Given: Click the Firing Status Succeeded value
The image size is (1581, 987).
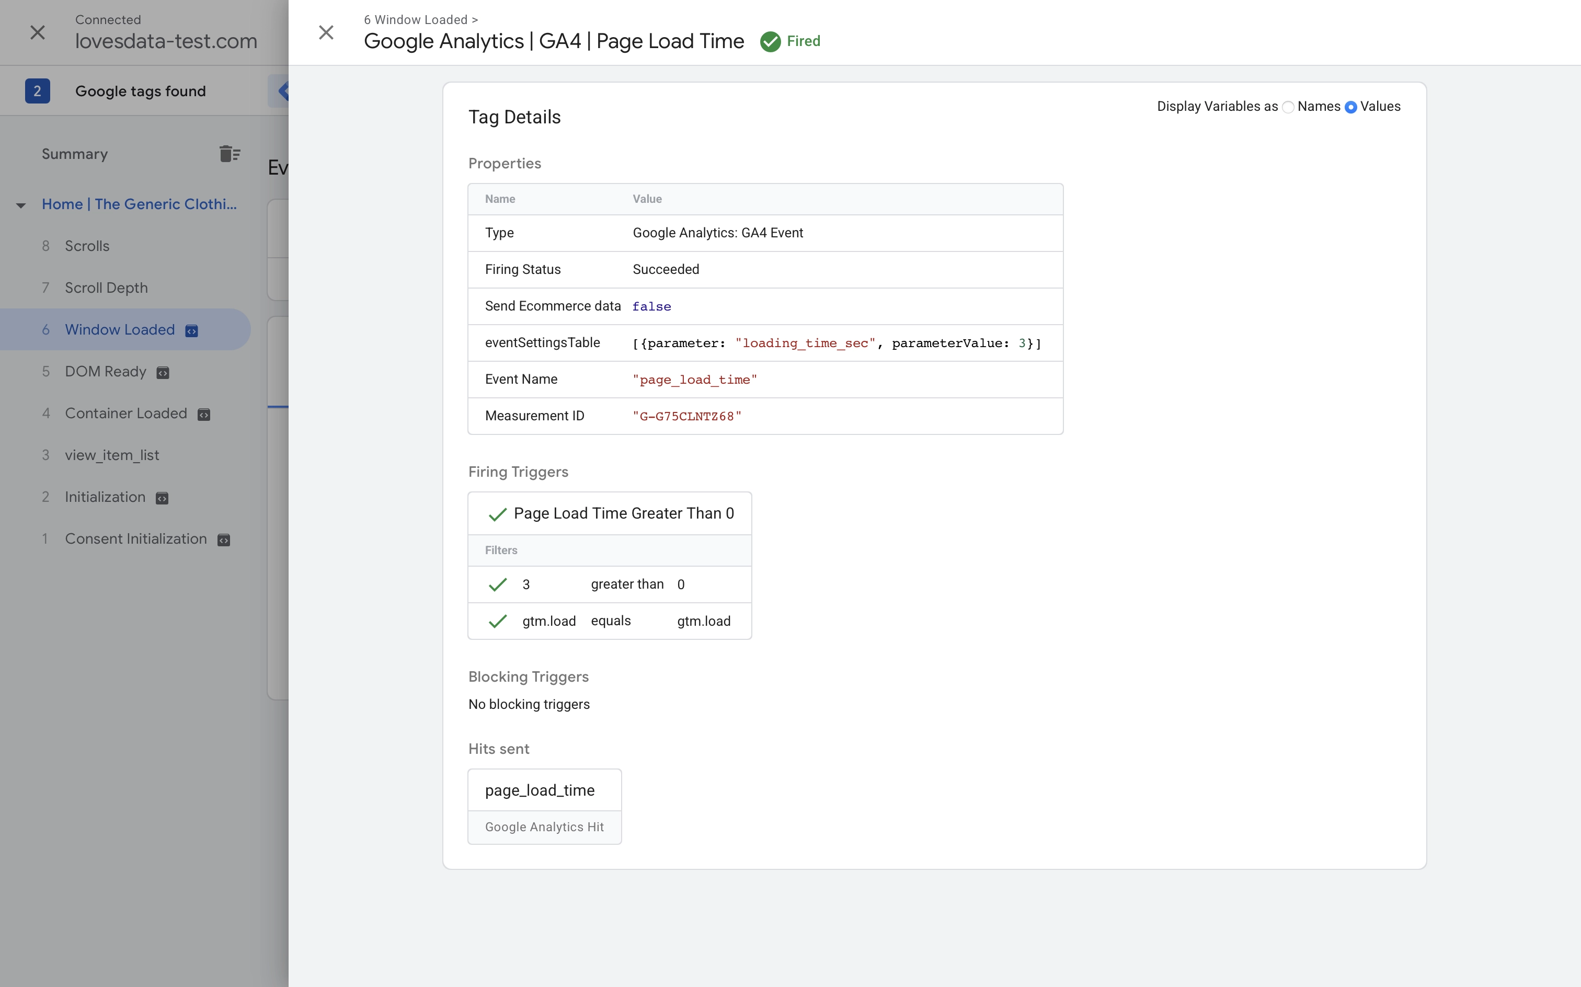Looking at the screenshot, I should [x=666, y=270].
